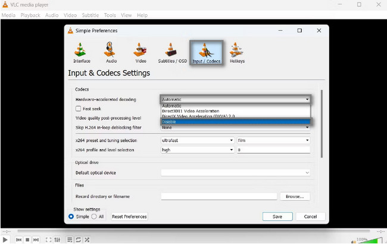Screen dimensions: 387x244
Task: Open the Interface preferences category
Action: point(82,53)
